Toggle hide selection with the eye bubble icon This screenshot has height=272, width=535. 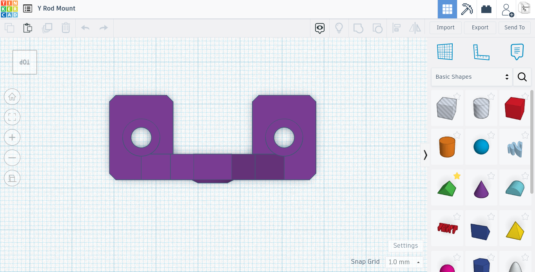click(x=319, y=27)
